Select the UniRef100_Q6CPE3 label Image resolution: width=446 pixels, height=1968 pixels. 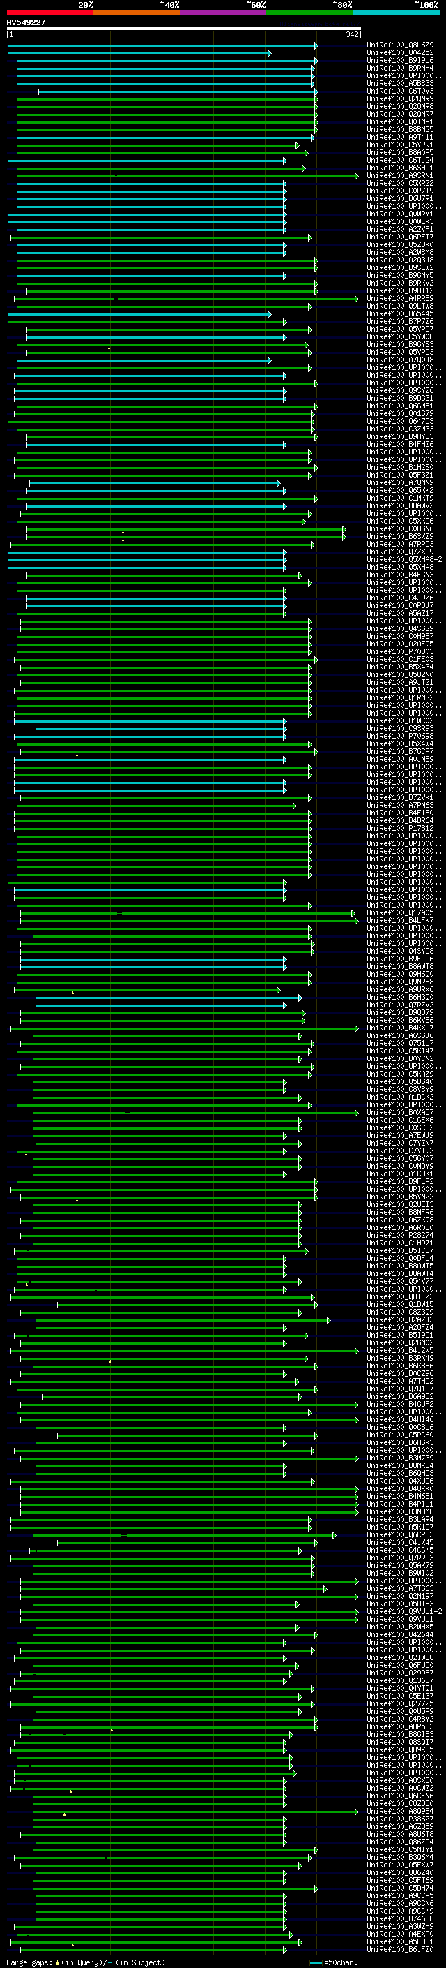[400, 1534]
